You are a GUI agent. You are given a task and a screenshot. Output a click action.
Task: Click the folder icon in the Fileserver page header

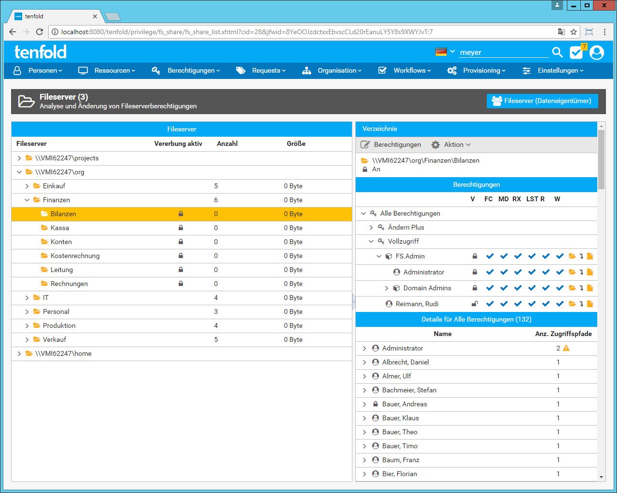click(26, 101)
